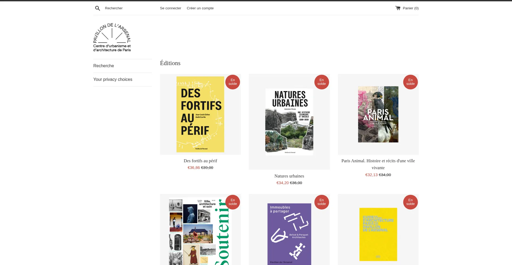Image resolution: width=512 pixels, height=265 pixels.
Task: Click the Se connecter link
Action: [170, 8]
